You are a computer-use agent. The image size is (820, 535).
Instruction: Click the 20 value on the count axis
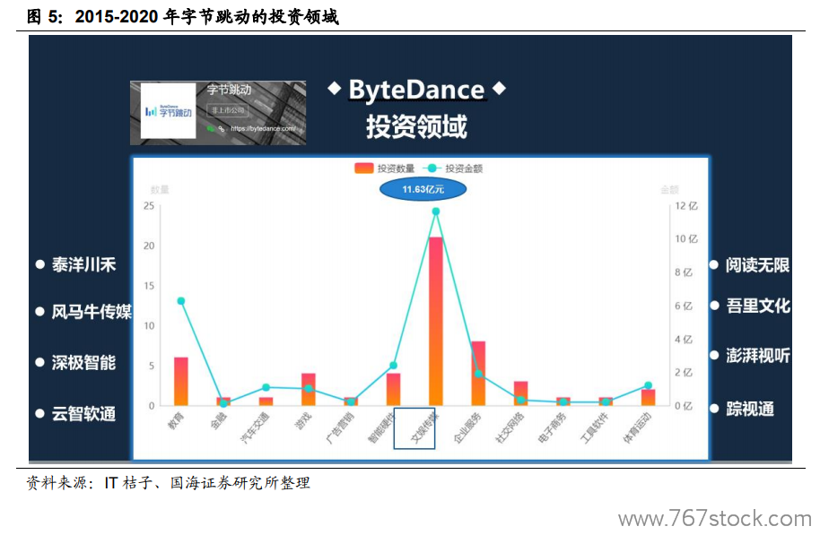149,246
